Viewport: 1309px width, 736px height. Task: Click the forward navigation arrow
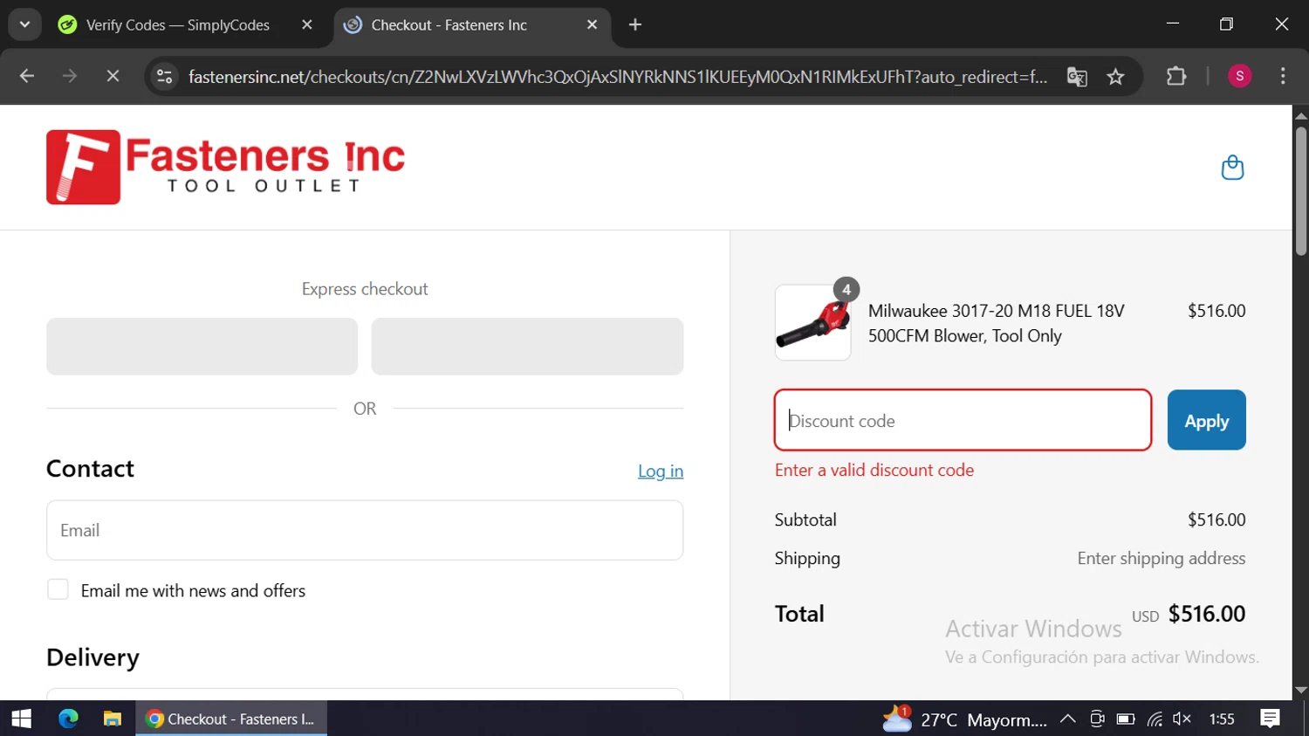pos(70,77)
